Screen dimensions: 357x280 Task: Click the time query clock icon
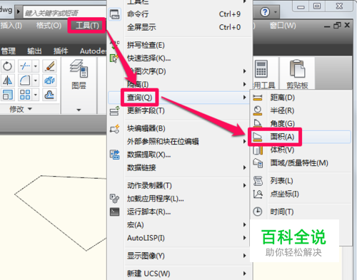(258, 212)
